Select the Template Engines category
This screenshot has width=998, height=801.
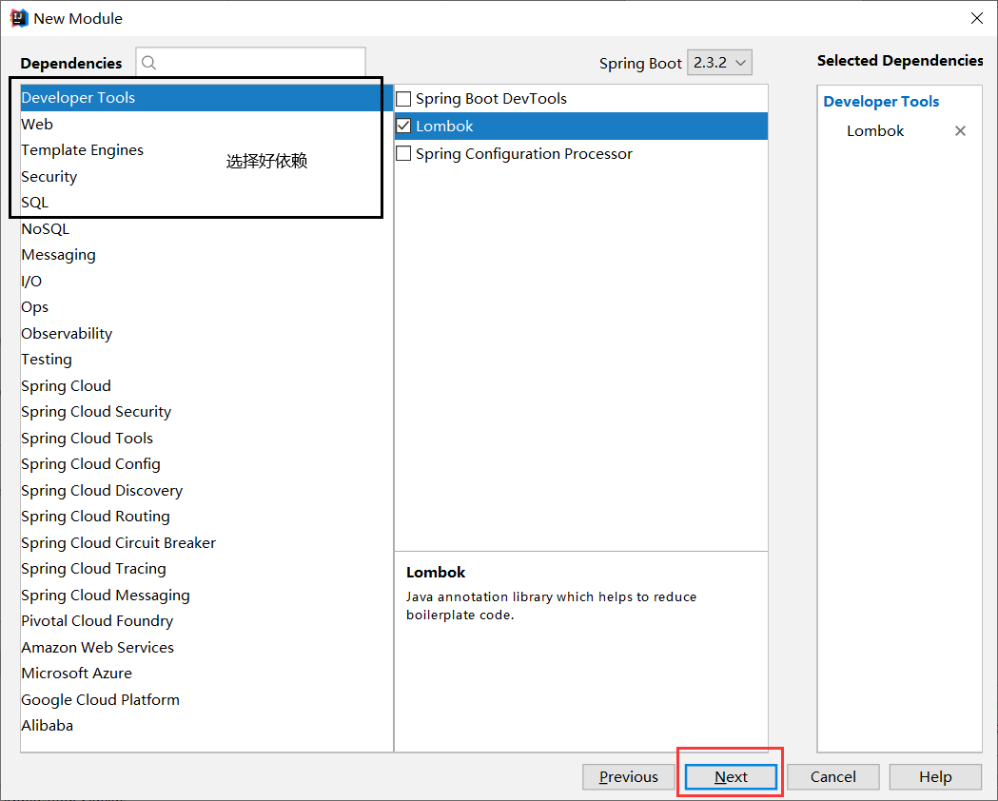coord(82,149)
